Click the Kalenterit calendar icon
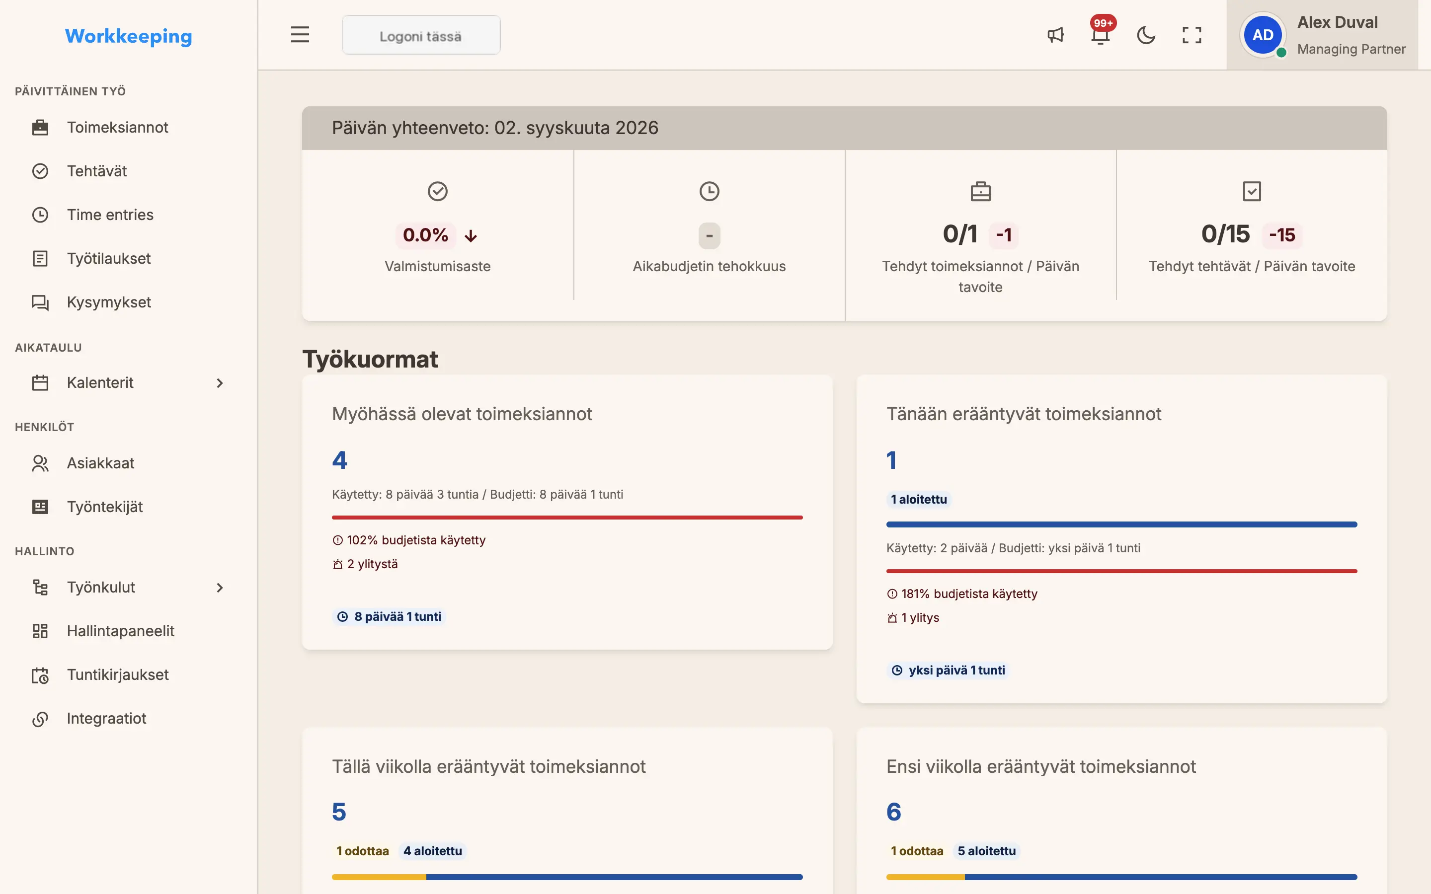Screen dimensions: 1431x894 pyautogui.click(x=40, y=382)
